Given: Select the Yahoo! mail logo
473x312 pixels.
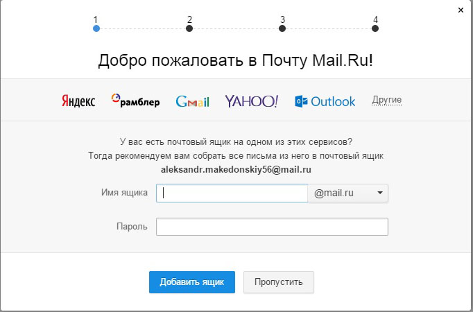Looking at the screenshot, I should click(x=251, y=101).
